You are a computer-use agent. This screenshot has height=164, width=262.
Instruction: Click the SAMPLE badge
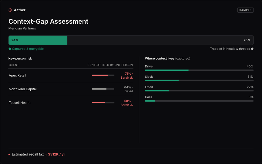pos(245,10)
